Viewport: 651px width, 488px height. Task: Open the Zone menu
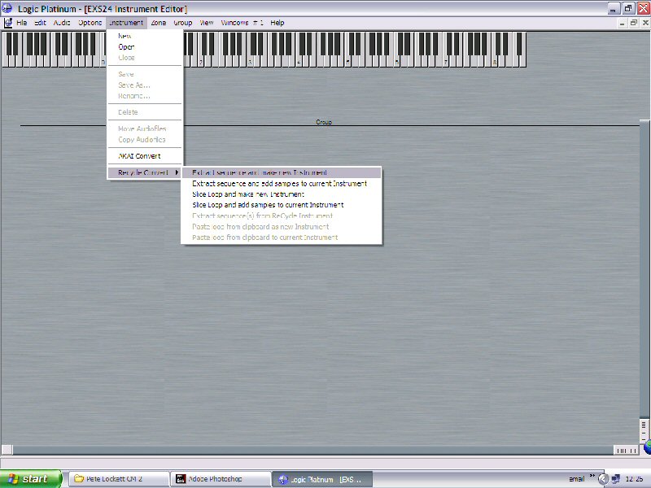tap(158, 23)
